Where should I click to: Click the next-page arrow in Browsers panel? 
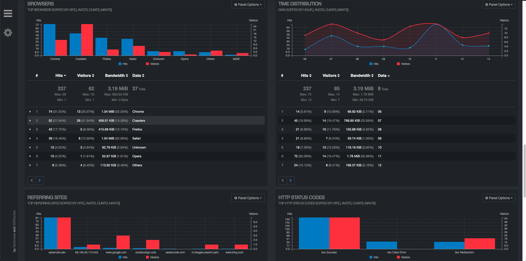(39, 180)
